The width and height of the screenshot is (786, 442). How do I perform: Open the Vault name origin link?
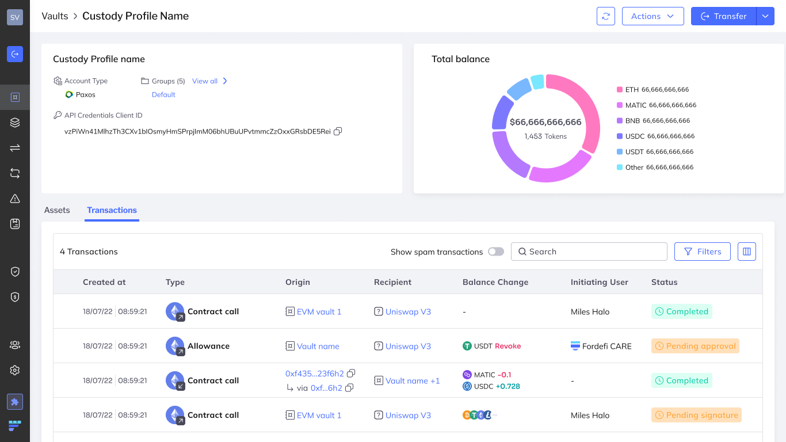pos(318,346)
